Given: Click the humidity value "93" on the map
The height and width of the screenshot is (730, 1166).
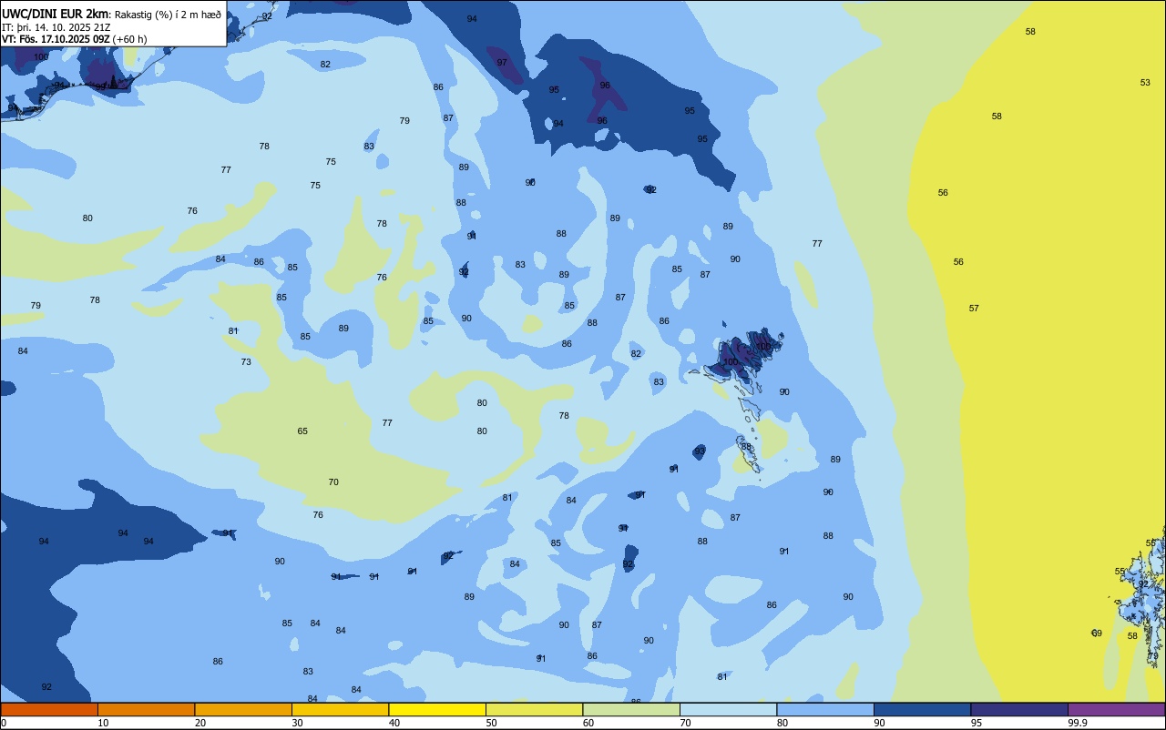Looking at the screenshot, I should pos(700,451).
